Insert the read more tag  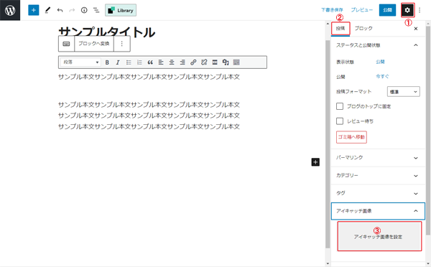coord(215,62)
